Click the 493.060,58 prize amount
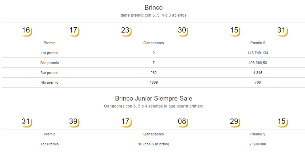This screenshot has width=305, height=154. pos(258,63)
